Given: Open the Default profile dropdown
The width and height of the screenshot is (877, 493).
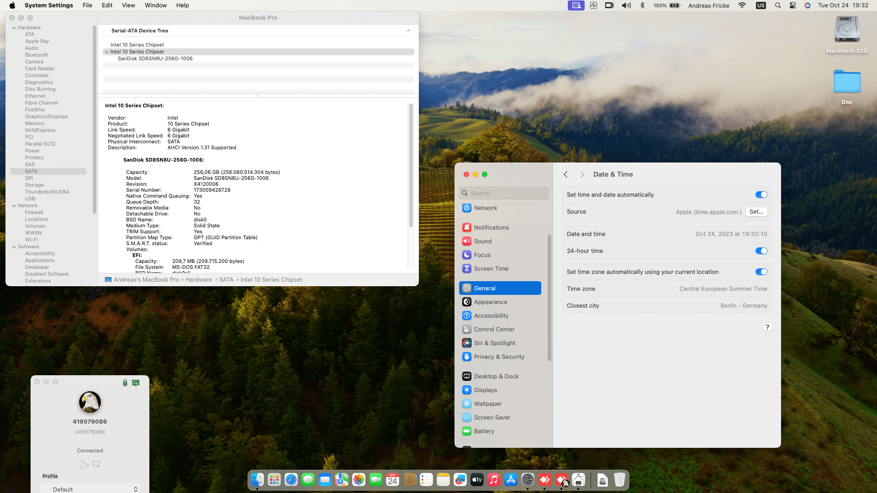Looking at the screenshot, I should pos(90,489).
